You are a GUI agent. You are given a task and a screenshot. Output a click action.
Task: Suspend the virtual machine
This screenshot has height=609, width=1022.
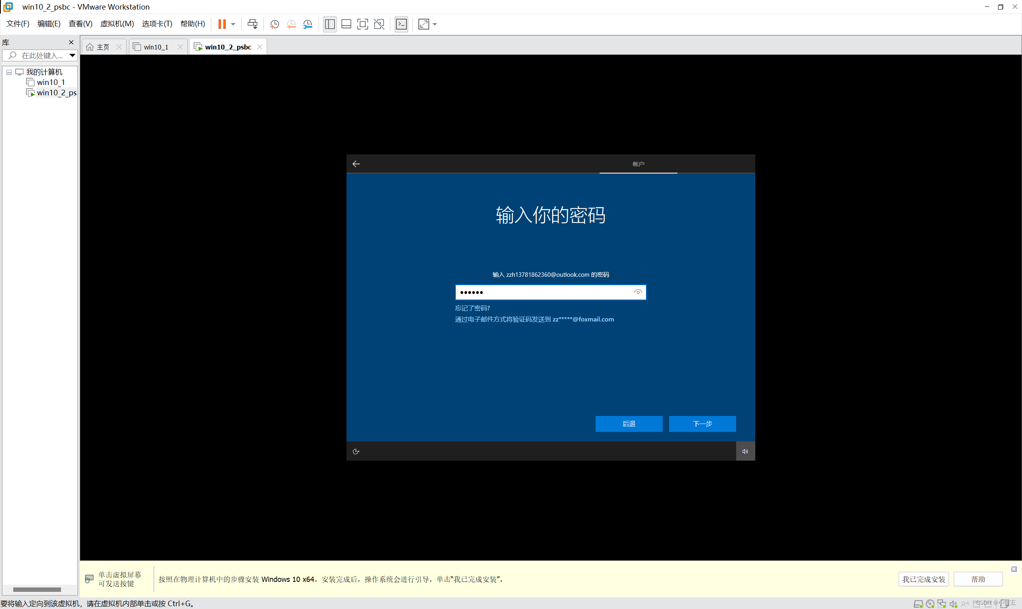[222, 24]
